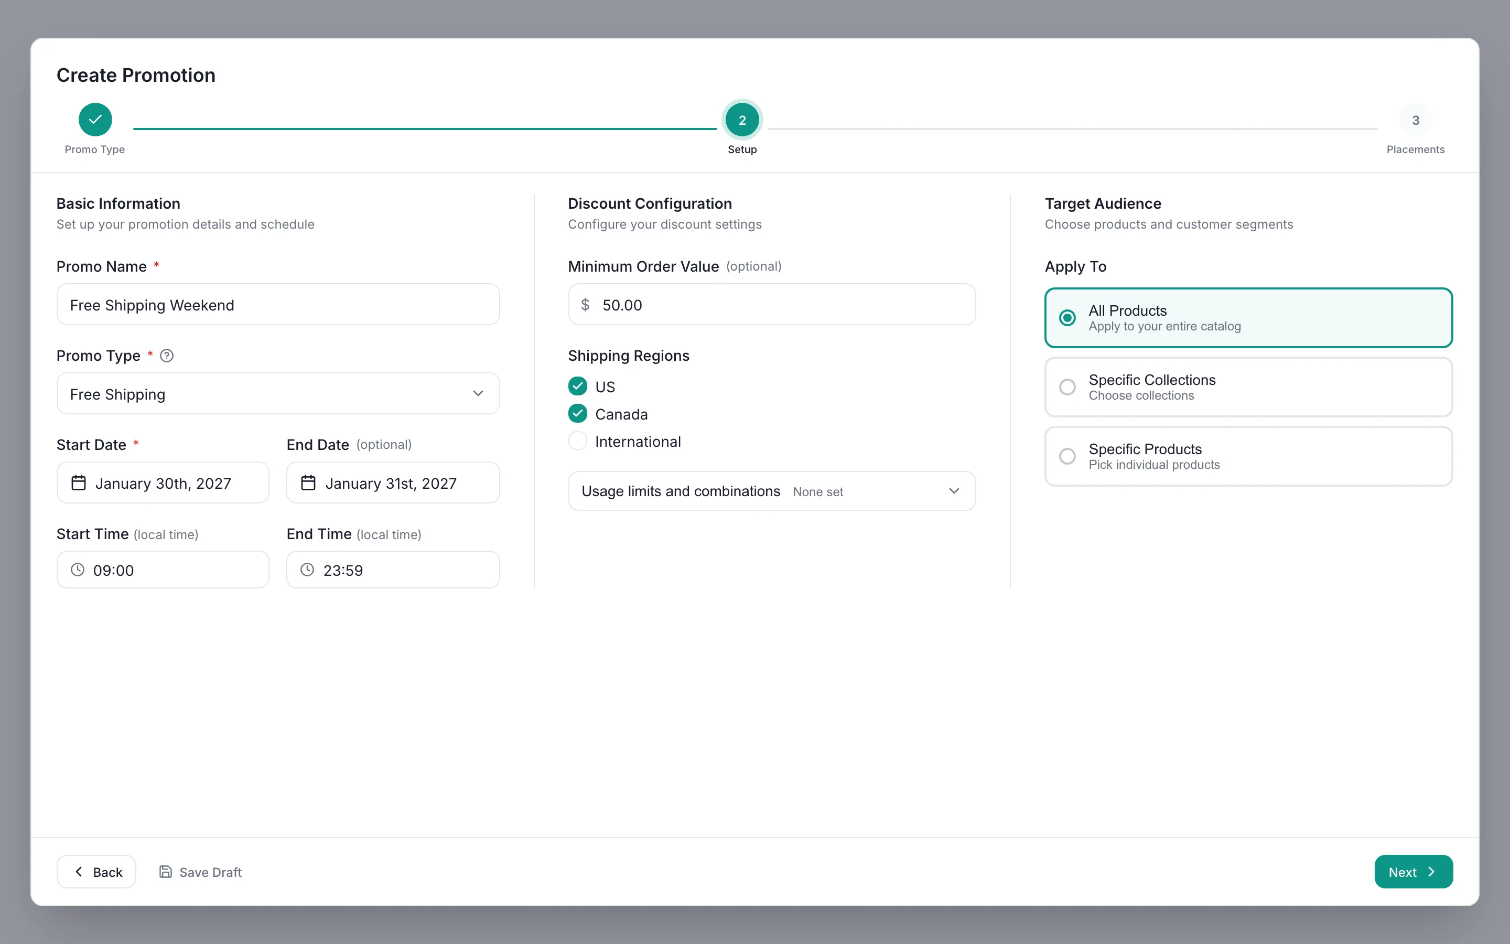Click the 'Discount Configuration' section title
The image size is (1510, 944).
(x=650, y=203)
